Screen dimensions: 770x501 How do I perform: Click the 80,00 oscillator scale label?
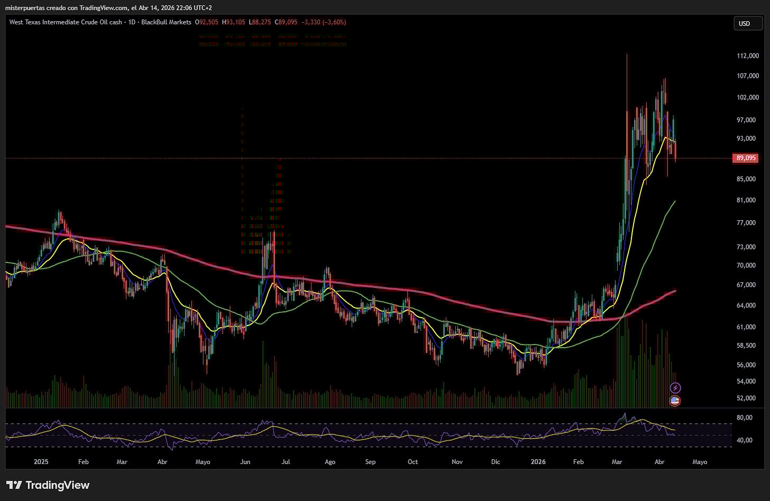coord(745,418)
